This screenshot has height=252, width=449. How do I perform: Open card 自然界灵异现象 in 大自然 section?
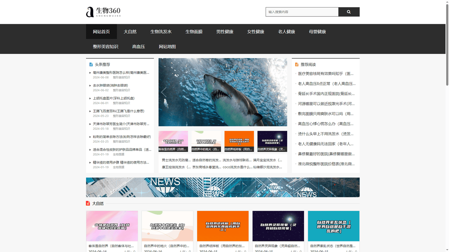278,226
